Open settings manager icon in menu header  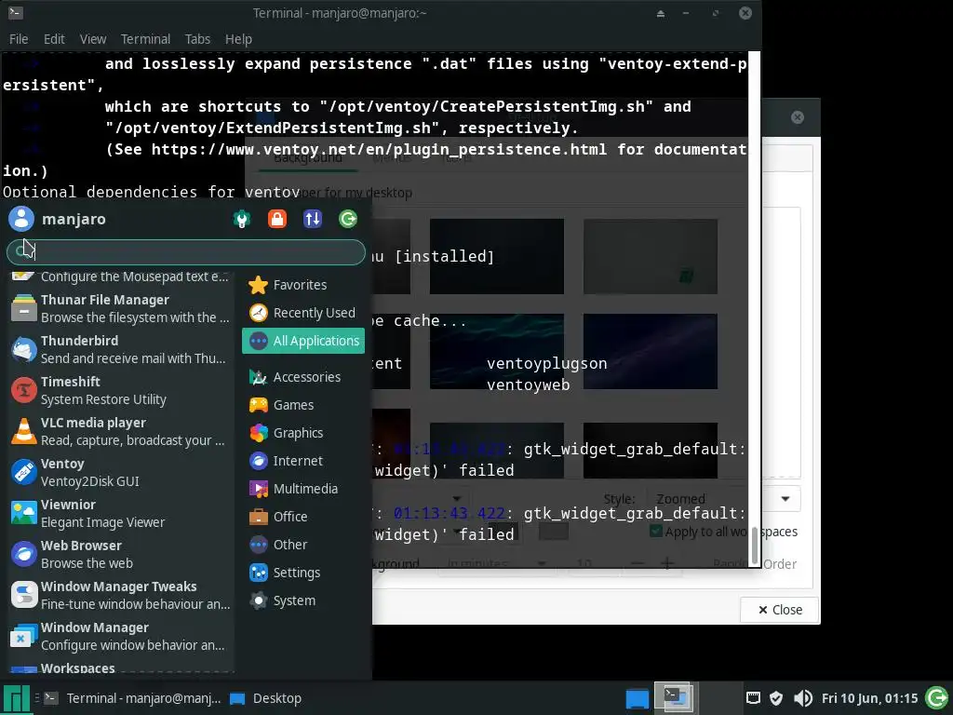[x=242, y=219]
